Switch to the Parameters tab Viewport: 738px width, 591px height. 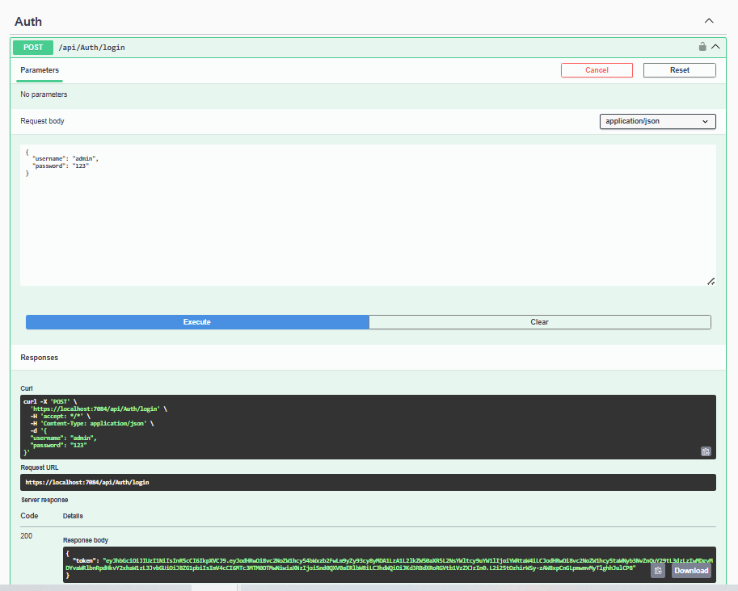coord(38,70)
